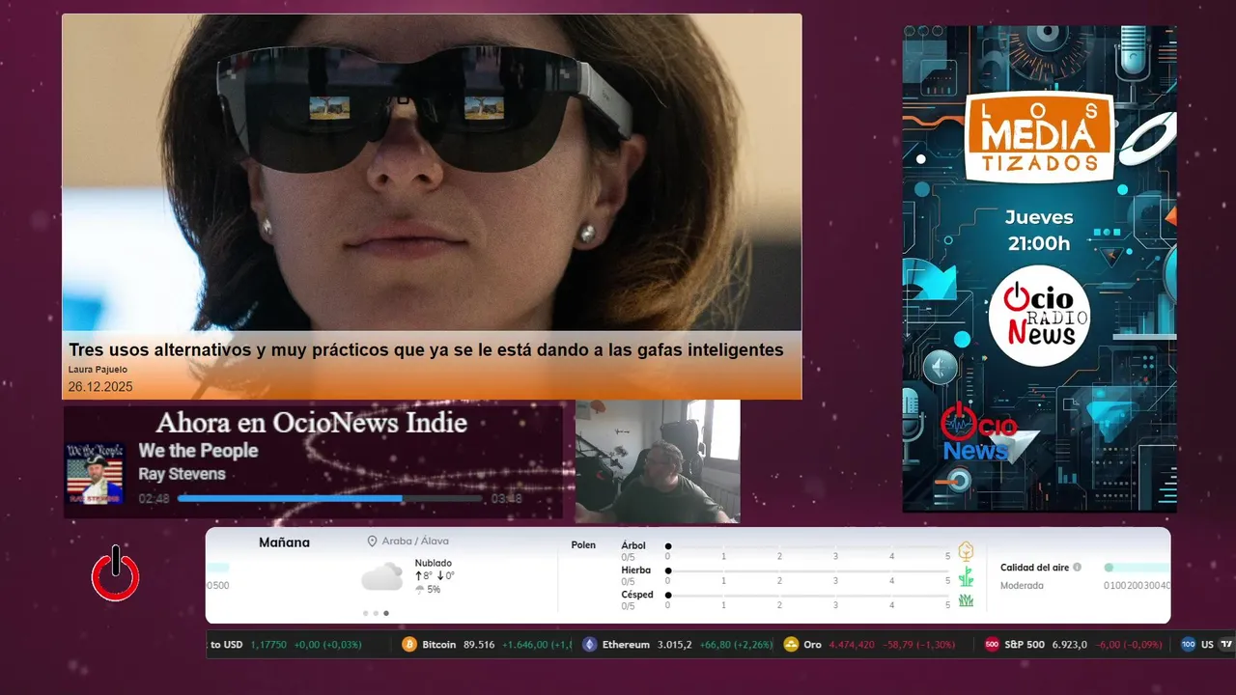Screen dimensions: 1236x695
Task: Open the Tres usos alternativos headline
Action: click(x=426, y=350)
